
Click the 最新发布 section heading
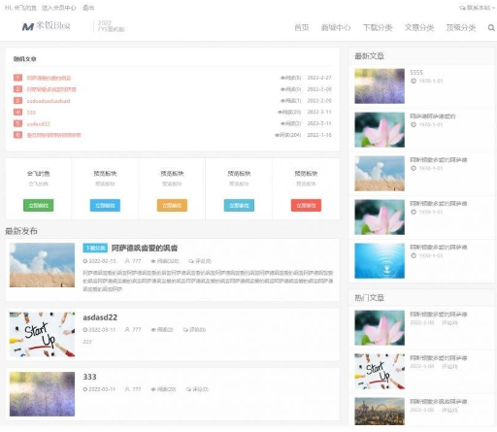21,231
